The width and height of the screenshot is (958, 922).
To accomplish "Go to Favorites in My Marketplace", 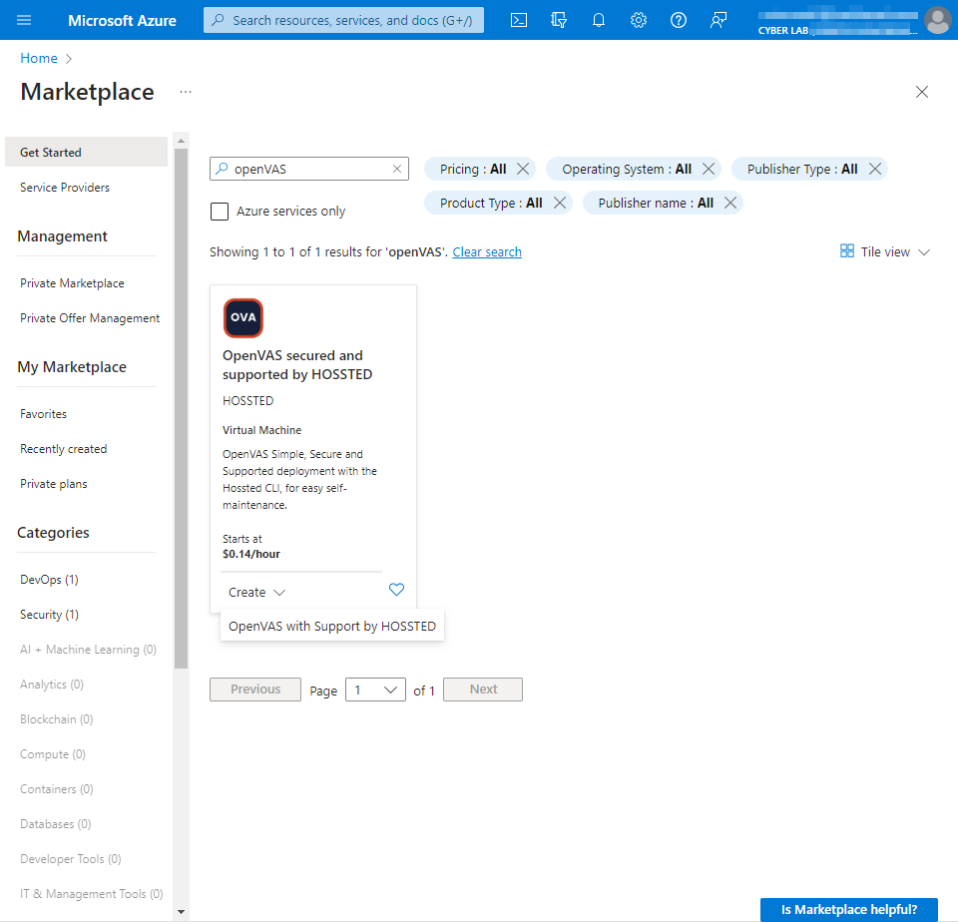I will (43, 414).
